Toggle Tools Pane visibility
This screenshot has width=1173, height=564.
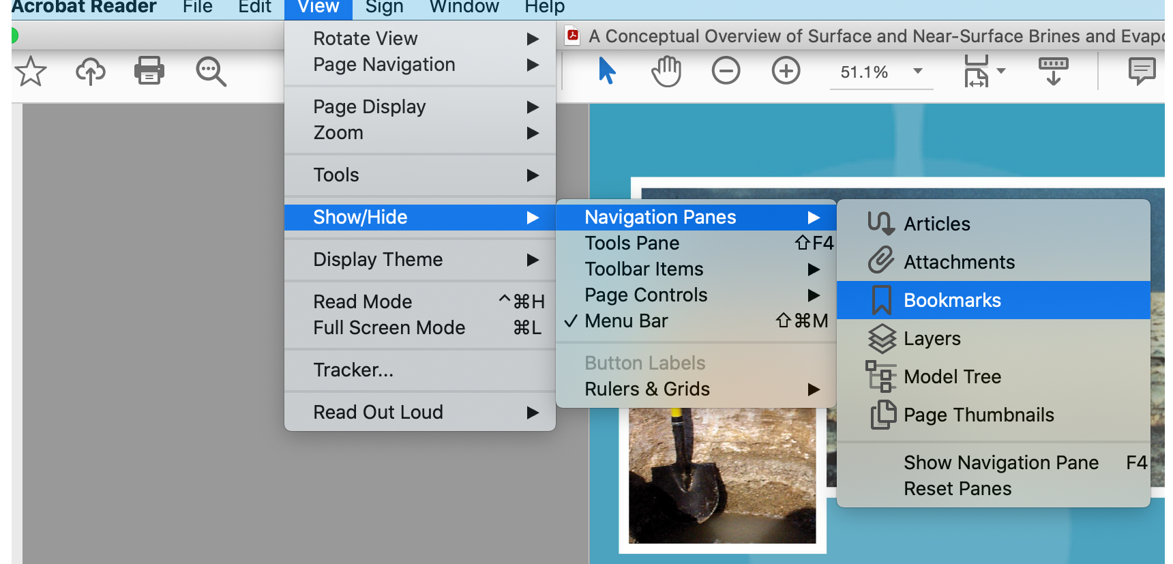click(x=632, y=243)
